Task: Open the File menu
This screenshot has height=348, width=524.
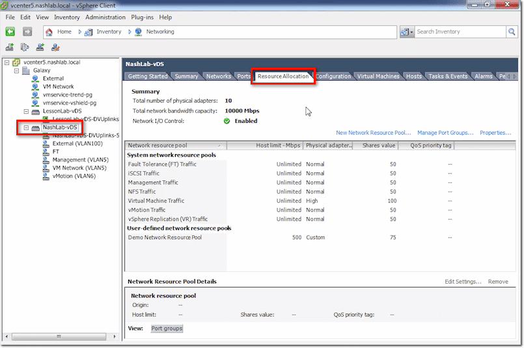Action: pos(10,17)
